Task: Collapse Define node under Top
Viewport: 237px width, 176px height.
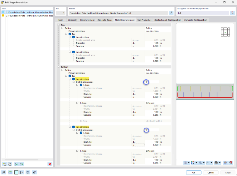Action: point(62,28)
